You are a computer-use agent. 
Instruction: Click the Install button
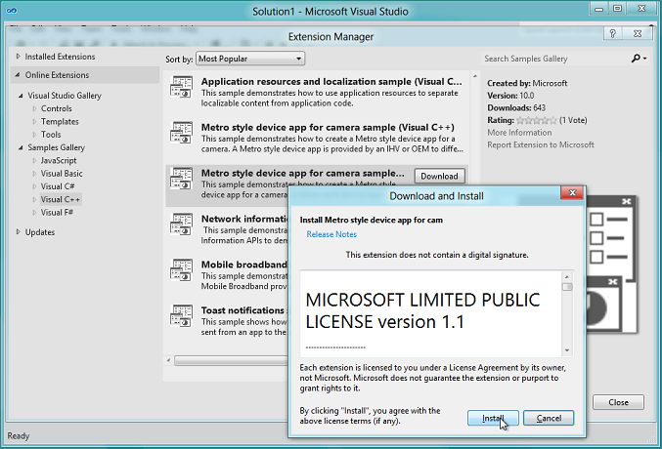pyautogui.click(x=493, y=418)
